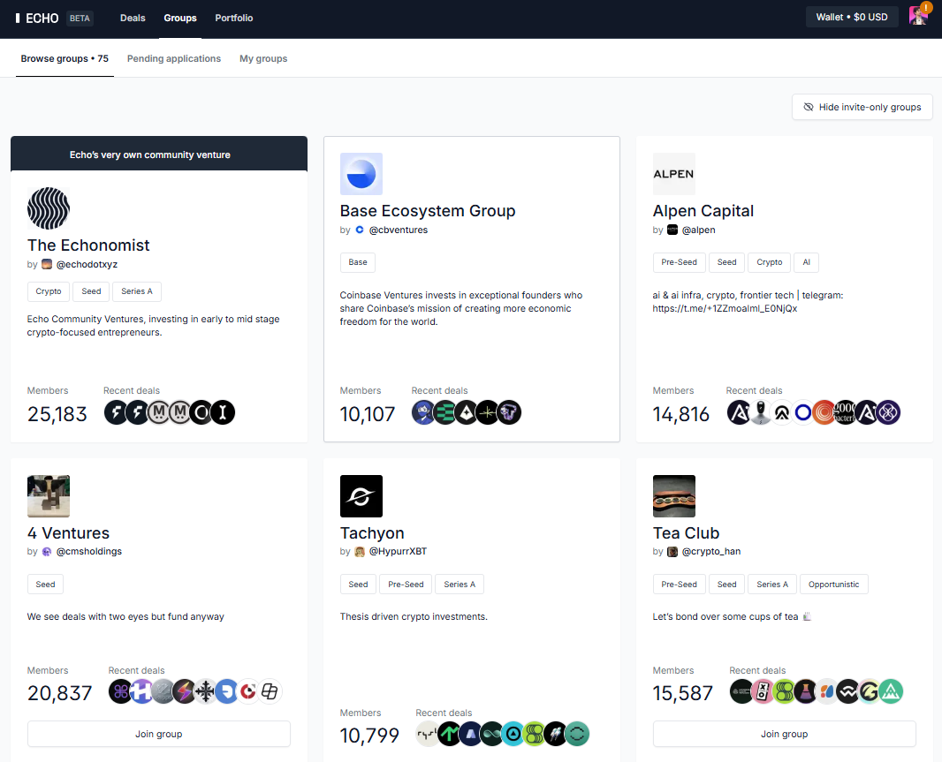Go to the Deals menu
The width and height of the screenshot is (942, 762).
[x=133, y=18]
